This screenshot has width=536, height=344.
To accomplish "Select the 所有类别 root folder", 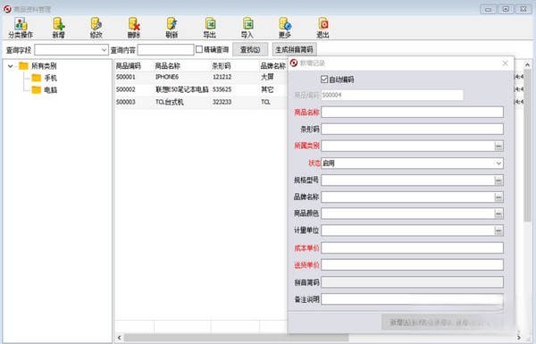I will tap(38, 65).
